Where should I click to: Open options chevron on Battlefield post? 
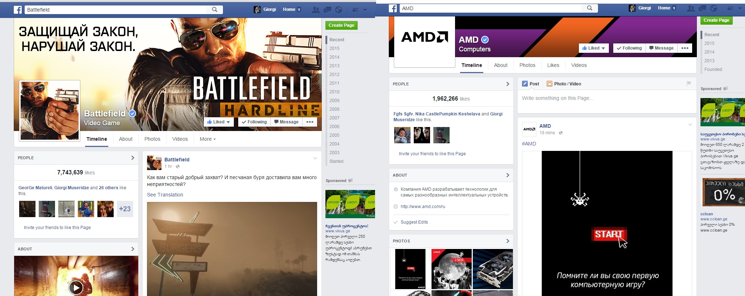(x=315, y=158)
